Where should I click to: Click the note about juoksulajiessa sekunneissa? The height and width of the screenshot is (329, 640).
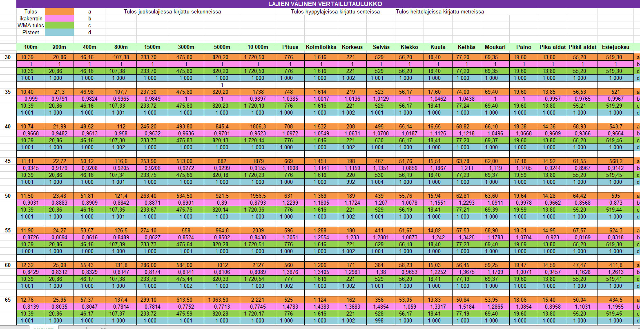[x=172, y=12]
